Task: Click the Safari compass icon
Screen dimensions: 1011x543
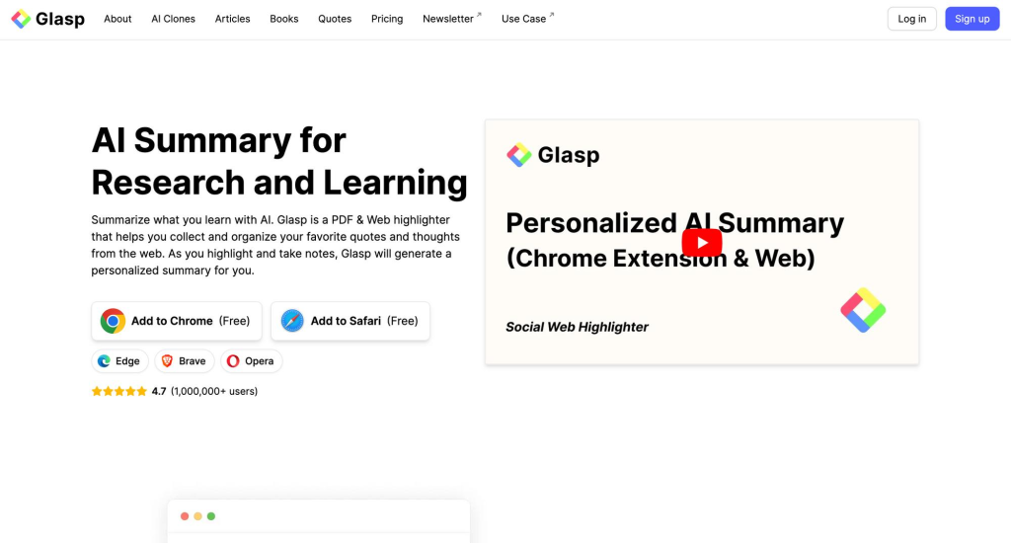Action: pos(292,321)
